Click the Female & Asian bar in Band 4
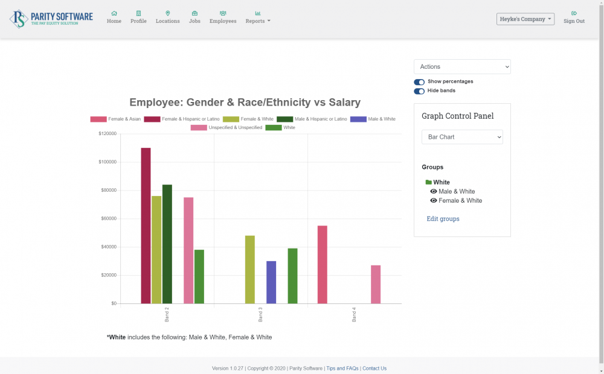Viewport: 604px width, 374px height. [323, 265]
